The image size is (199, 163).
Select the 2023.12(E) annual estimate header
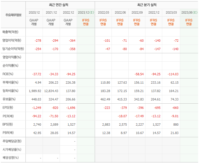pos(86,12)
